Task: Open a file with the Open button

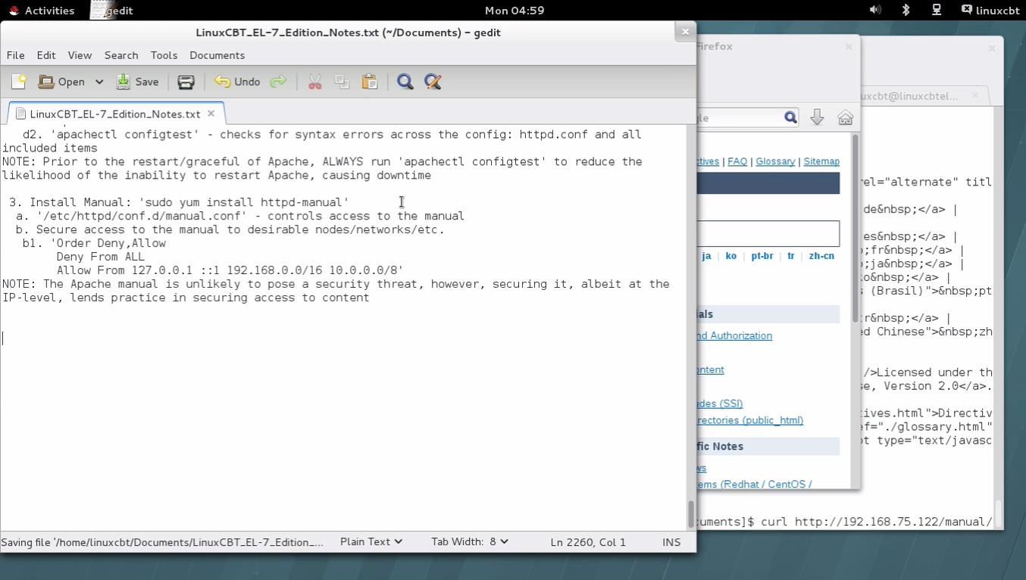Action: tap(62, 82)
